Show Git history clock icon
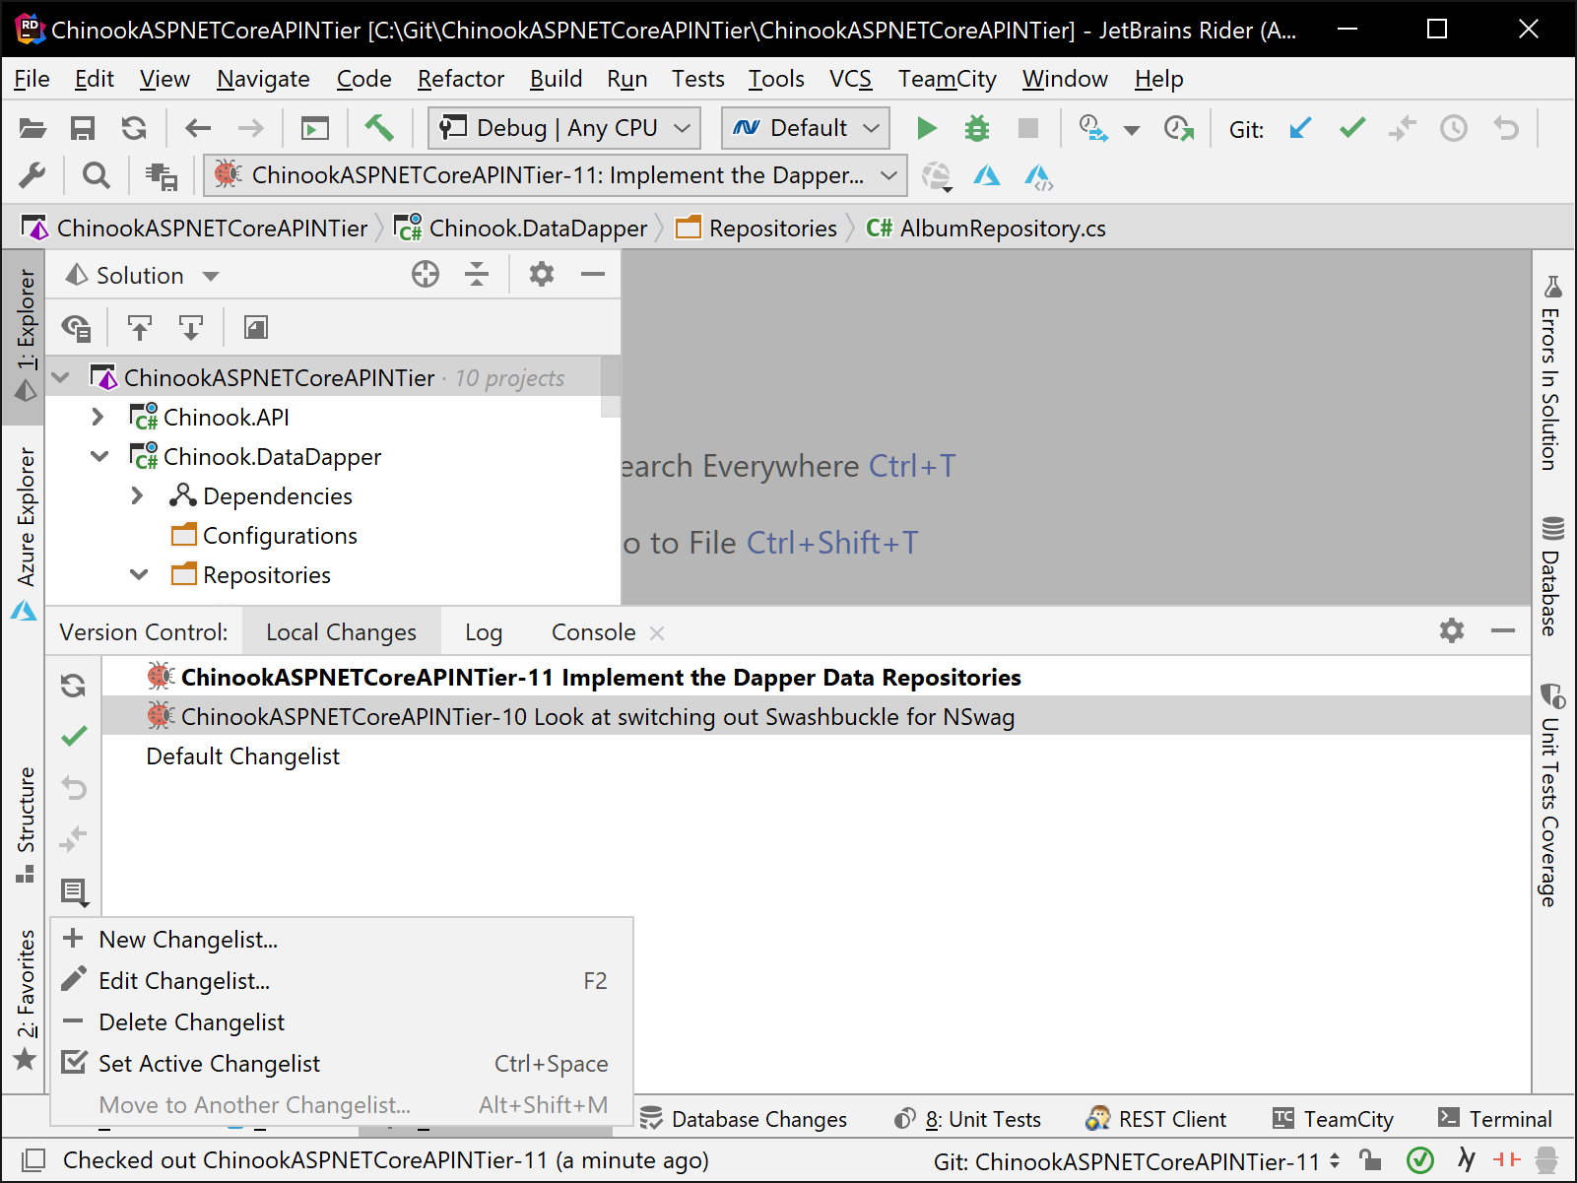Image resolution: width=1577 pixels, height=1183 pixels. (x=1454, y=128)
